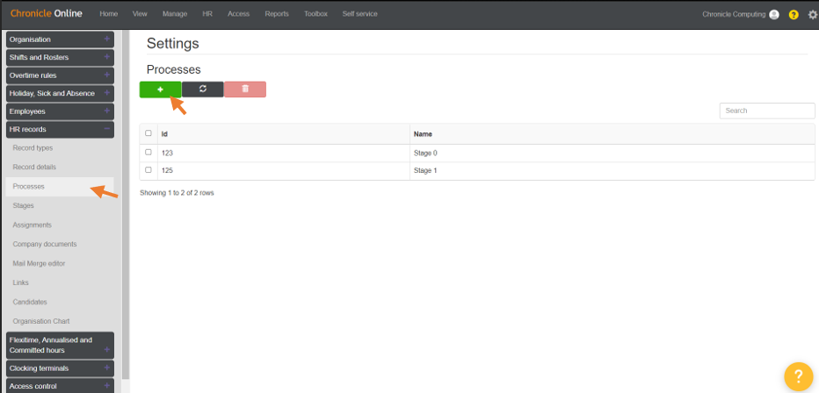Go to Record types
The image size is (819, 393).
pos(33,148)
